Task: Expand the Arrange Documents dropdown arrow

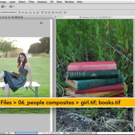Action: [6, 6]
